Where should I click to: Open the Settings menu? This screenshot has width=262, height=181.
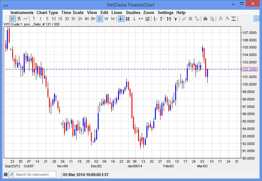[165, 12]
